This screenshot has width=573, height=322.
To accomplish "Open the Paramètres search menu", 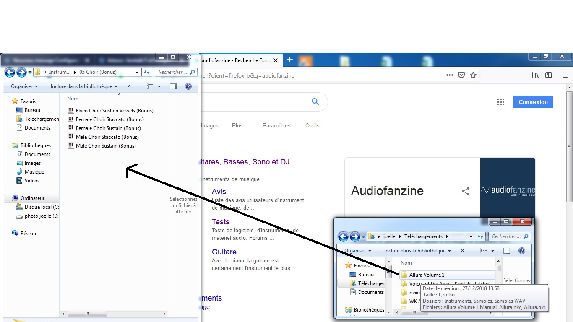I will point(276,126).
